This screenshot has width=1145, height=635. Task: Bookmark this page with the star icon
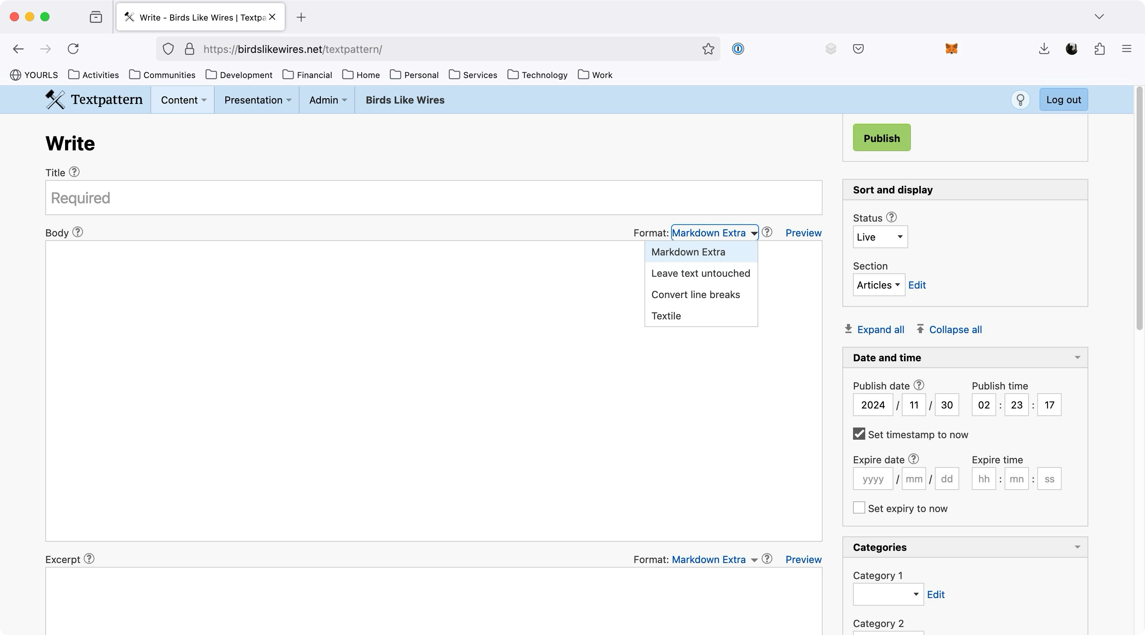pos(708,49)
